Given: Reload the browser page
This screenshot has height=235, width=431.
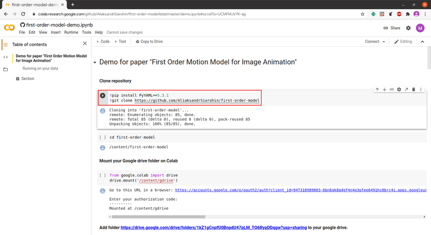Looking at the screenshot, I should click(23, 14).
